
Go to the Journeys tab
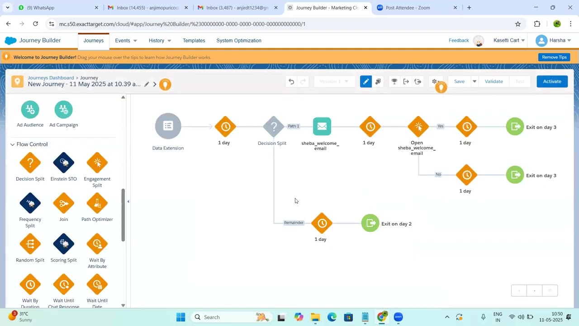click(x=94, y=41)
